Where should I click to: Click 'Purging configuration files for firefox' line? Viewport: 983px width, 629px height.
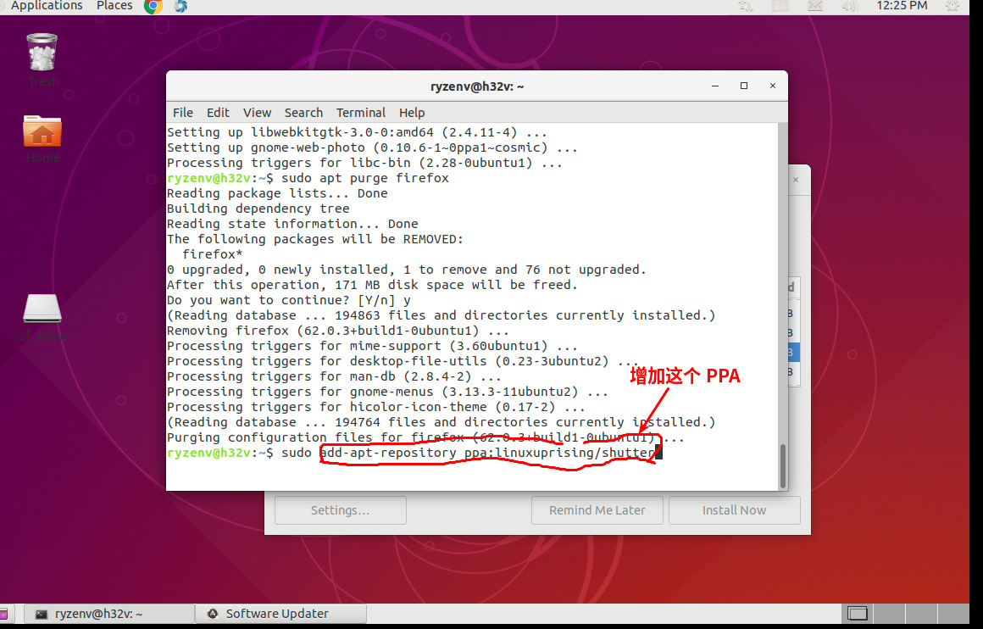[x=425, y=437]
